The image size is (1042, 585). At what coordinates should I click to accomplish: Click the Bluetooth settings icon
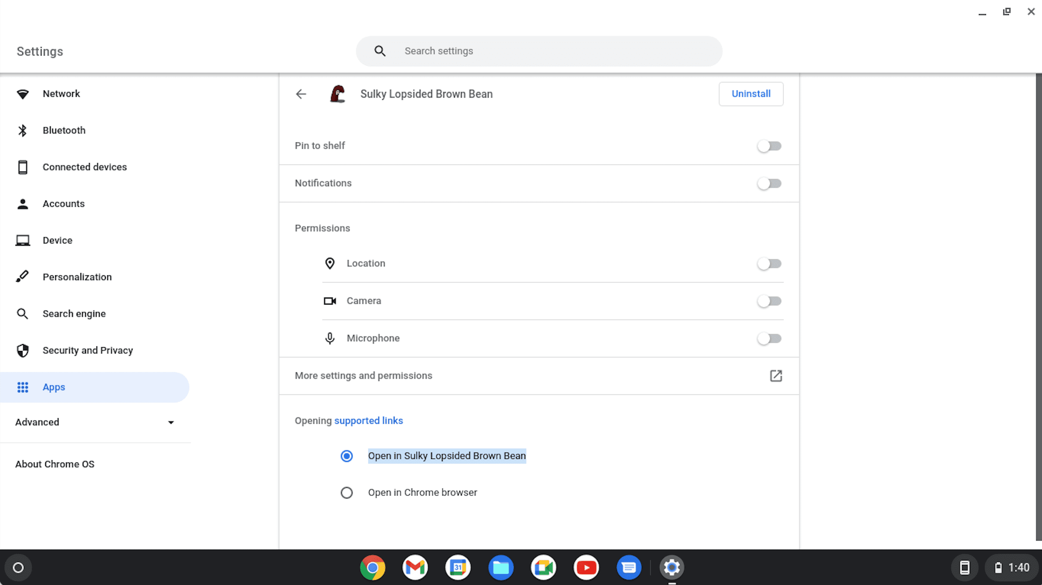23,130
